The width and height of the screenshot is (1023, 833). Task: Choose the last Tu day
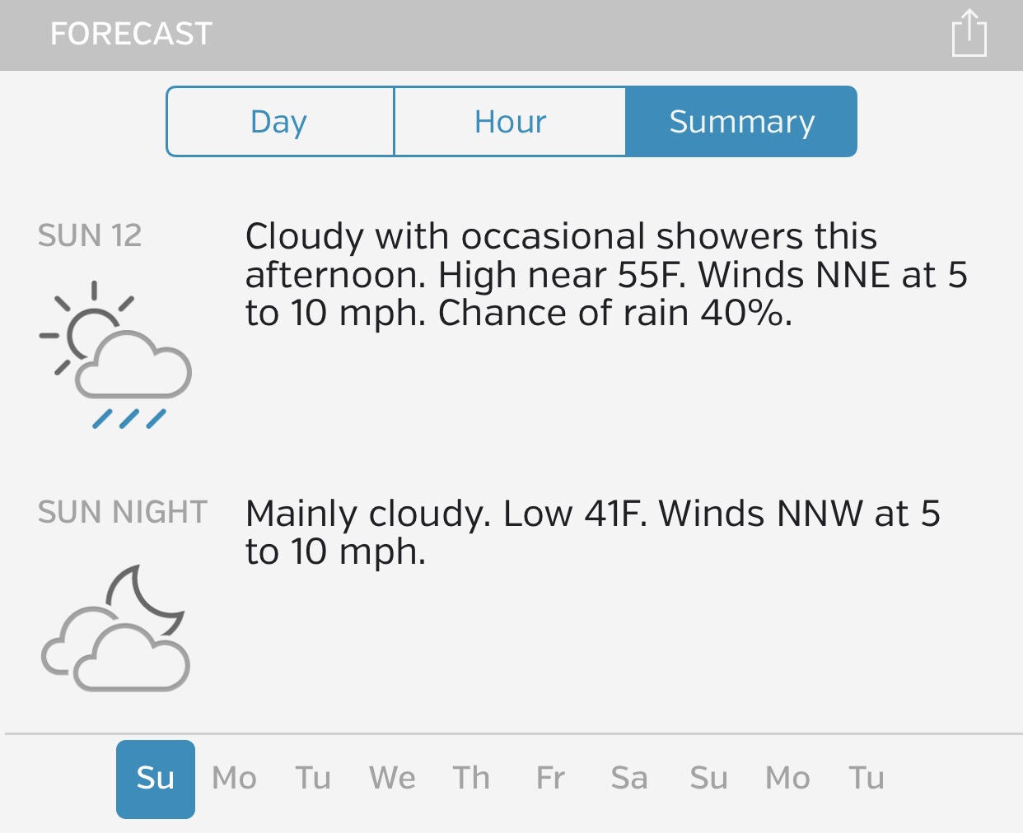[867, 779]
